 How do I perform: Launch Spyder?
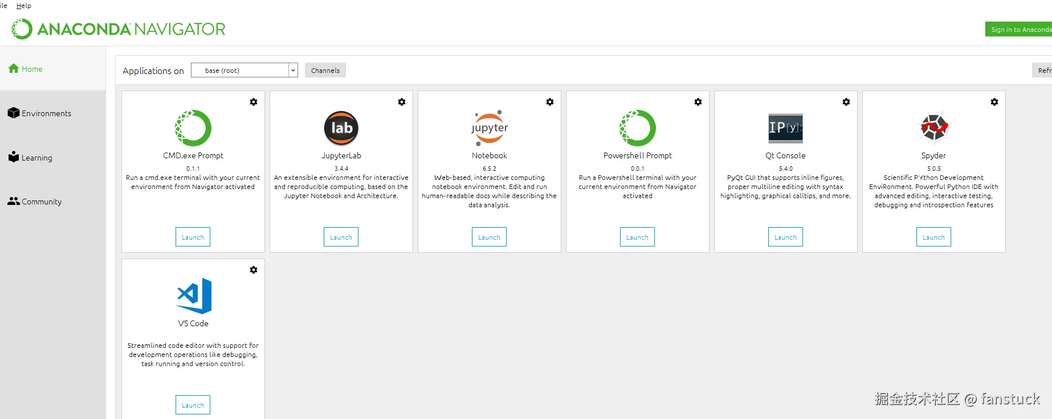(933, 237)
